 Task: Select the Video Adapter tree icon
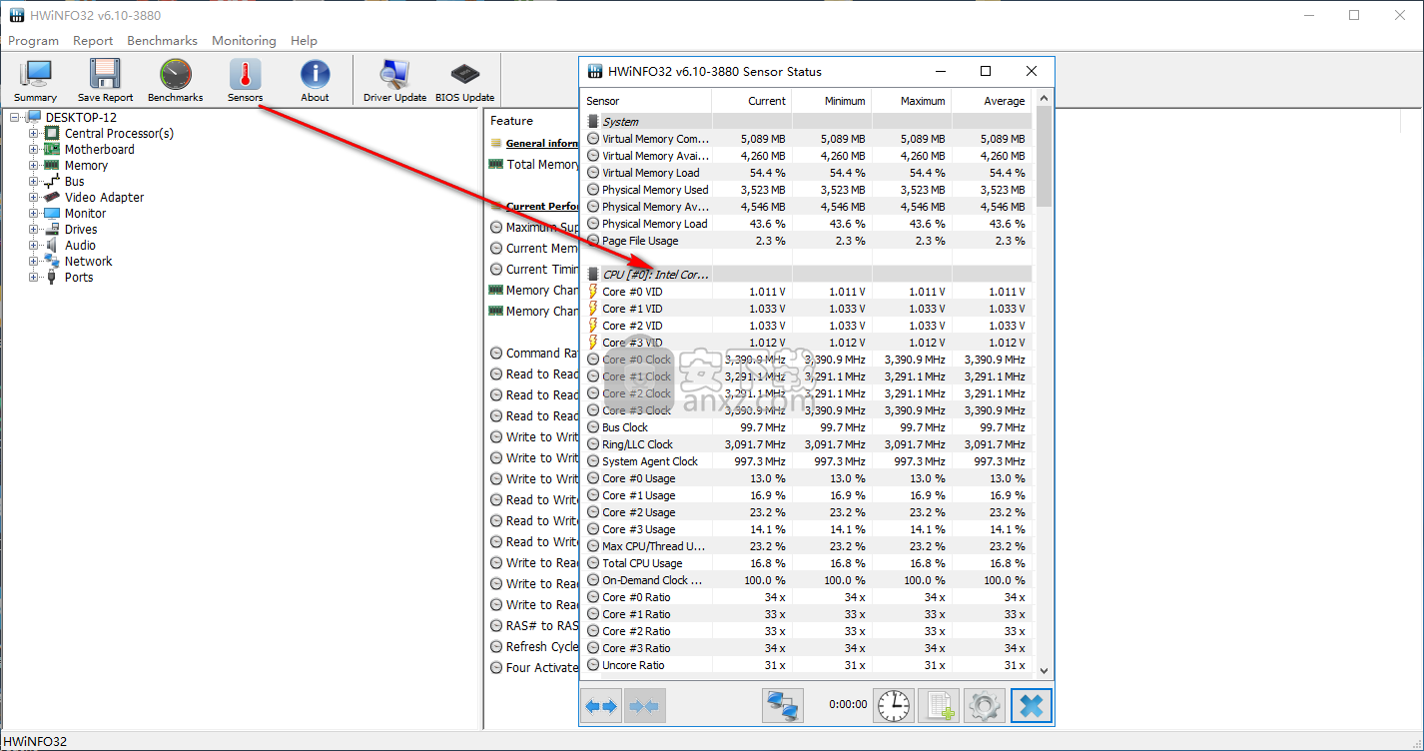(52, 197)
